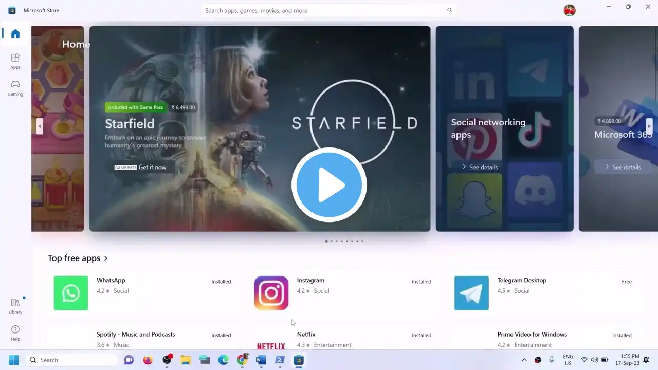Open the Windows Start menu
The image size is (658, 370).
pyautogui.click(x=14, y=360)
